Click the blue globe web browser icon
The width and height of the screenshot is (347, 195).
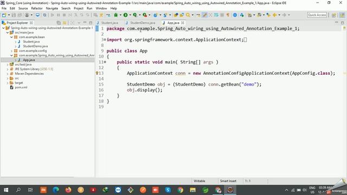(x=235, y=15)
